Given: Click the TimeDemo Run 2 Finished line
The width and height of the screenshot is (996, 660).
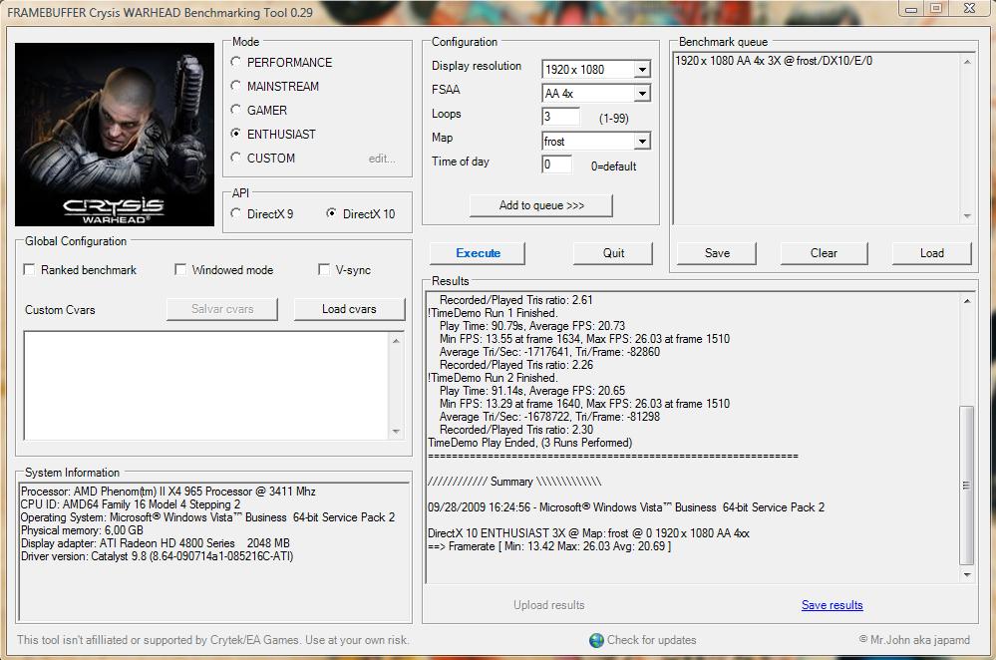Looking at the screenshot, I should [x=493, y=378].
